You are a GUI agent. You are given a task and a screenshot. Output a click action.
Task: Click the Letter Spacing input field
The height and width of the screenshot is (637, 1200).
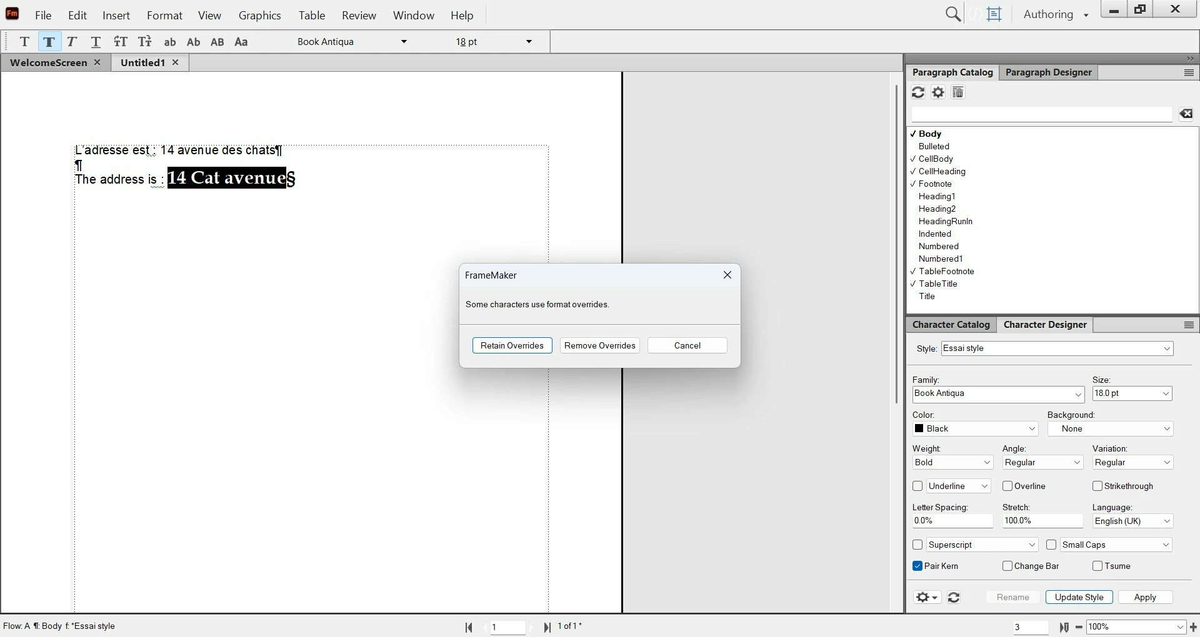(x=952, y=521)
